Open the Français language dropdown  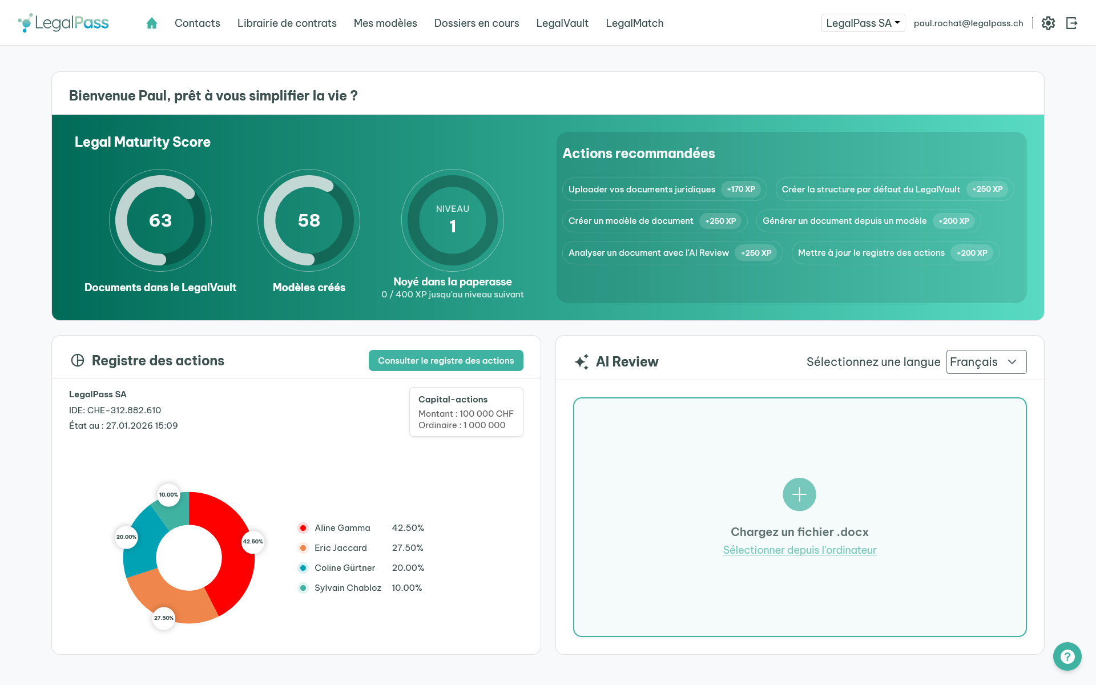(x=986, y=362)
